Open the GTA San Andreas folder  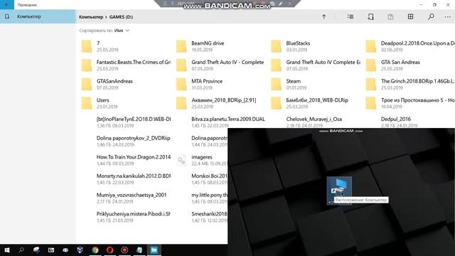(x=410, y=65)
